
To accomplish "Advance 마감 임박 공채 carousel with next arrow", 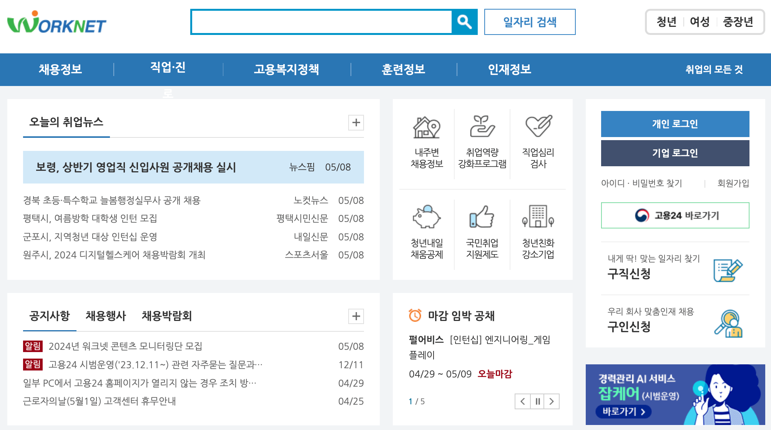I will pos(552,401).
